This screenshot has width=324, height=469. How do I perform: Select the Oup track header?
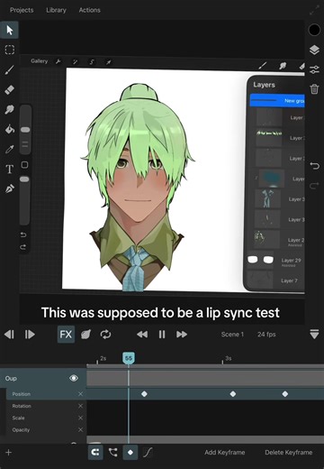(x=43, y=378)
